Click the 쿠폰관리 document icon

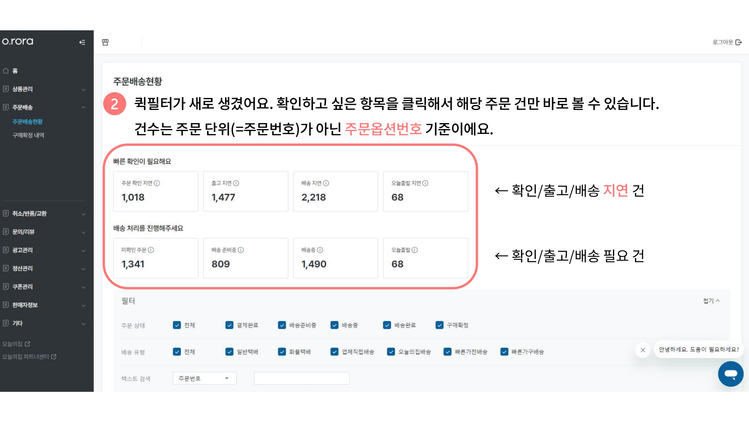[x=6, y=286]
